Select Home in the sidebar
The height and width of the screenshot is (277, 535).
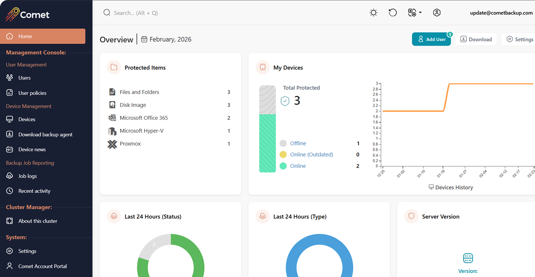[43, 36]
